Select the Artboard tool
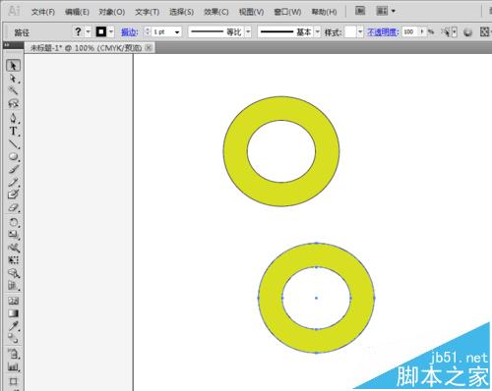 [x=13, y=381]
